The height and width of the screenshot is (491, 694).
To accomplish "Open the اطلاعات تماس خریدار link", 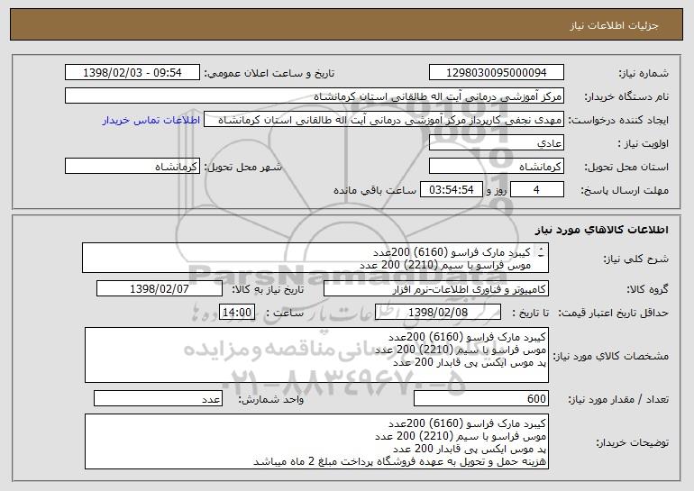I will 151,121.
